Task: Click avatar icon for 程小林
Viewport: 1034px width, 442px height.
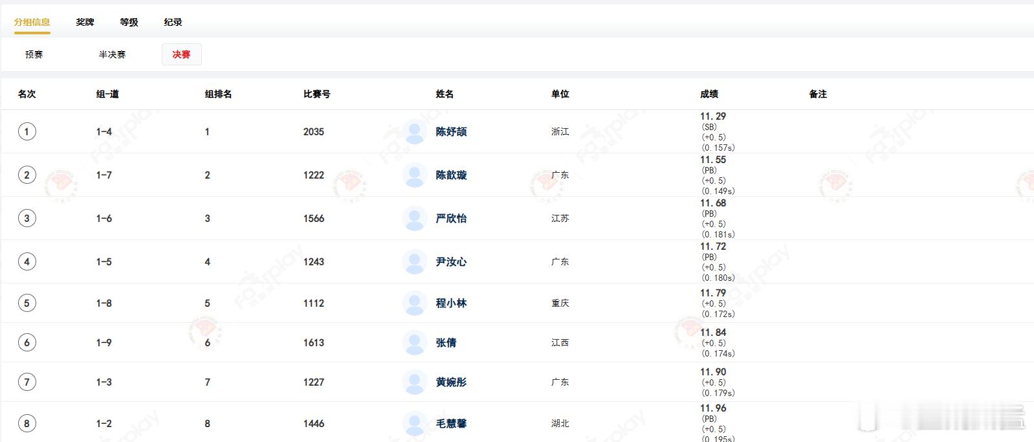Action: coord(414,303)
